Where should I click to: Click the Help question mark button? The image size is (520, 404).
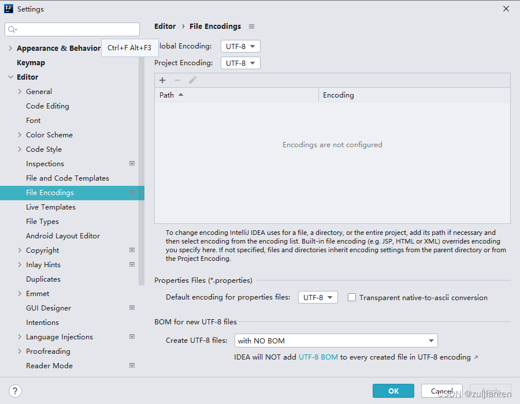15,391
